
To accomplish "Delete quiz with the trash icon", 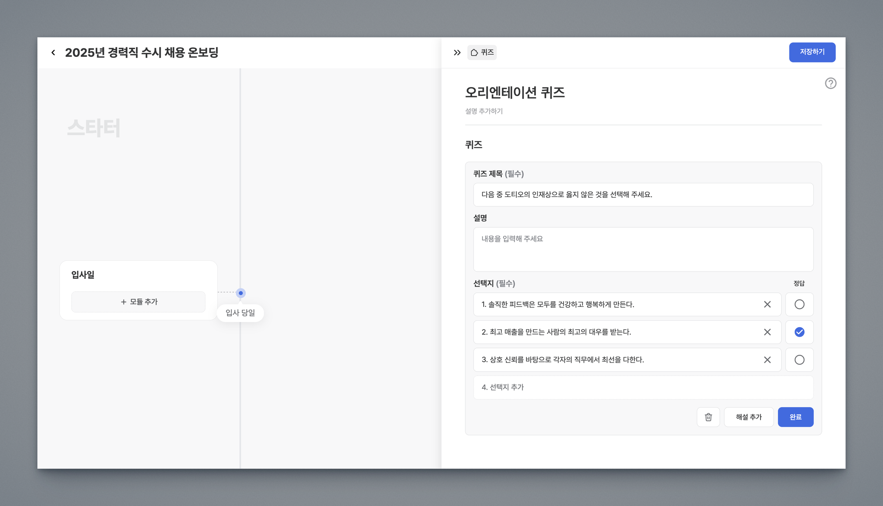I will coord(708,417).
